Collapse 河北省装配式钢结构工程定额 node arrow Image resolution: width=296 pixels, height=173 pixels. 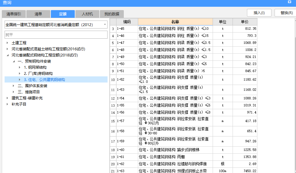tap(7, 55)
